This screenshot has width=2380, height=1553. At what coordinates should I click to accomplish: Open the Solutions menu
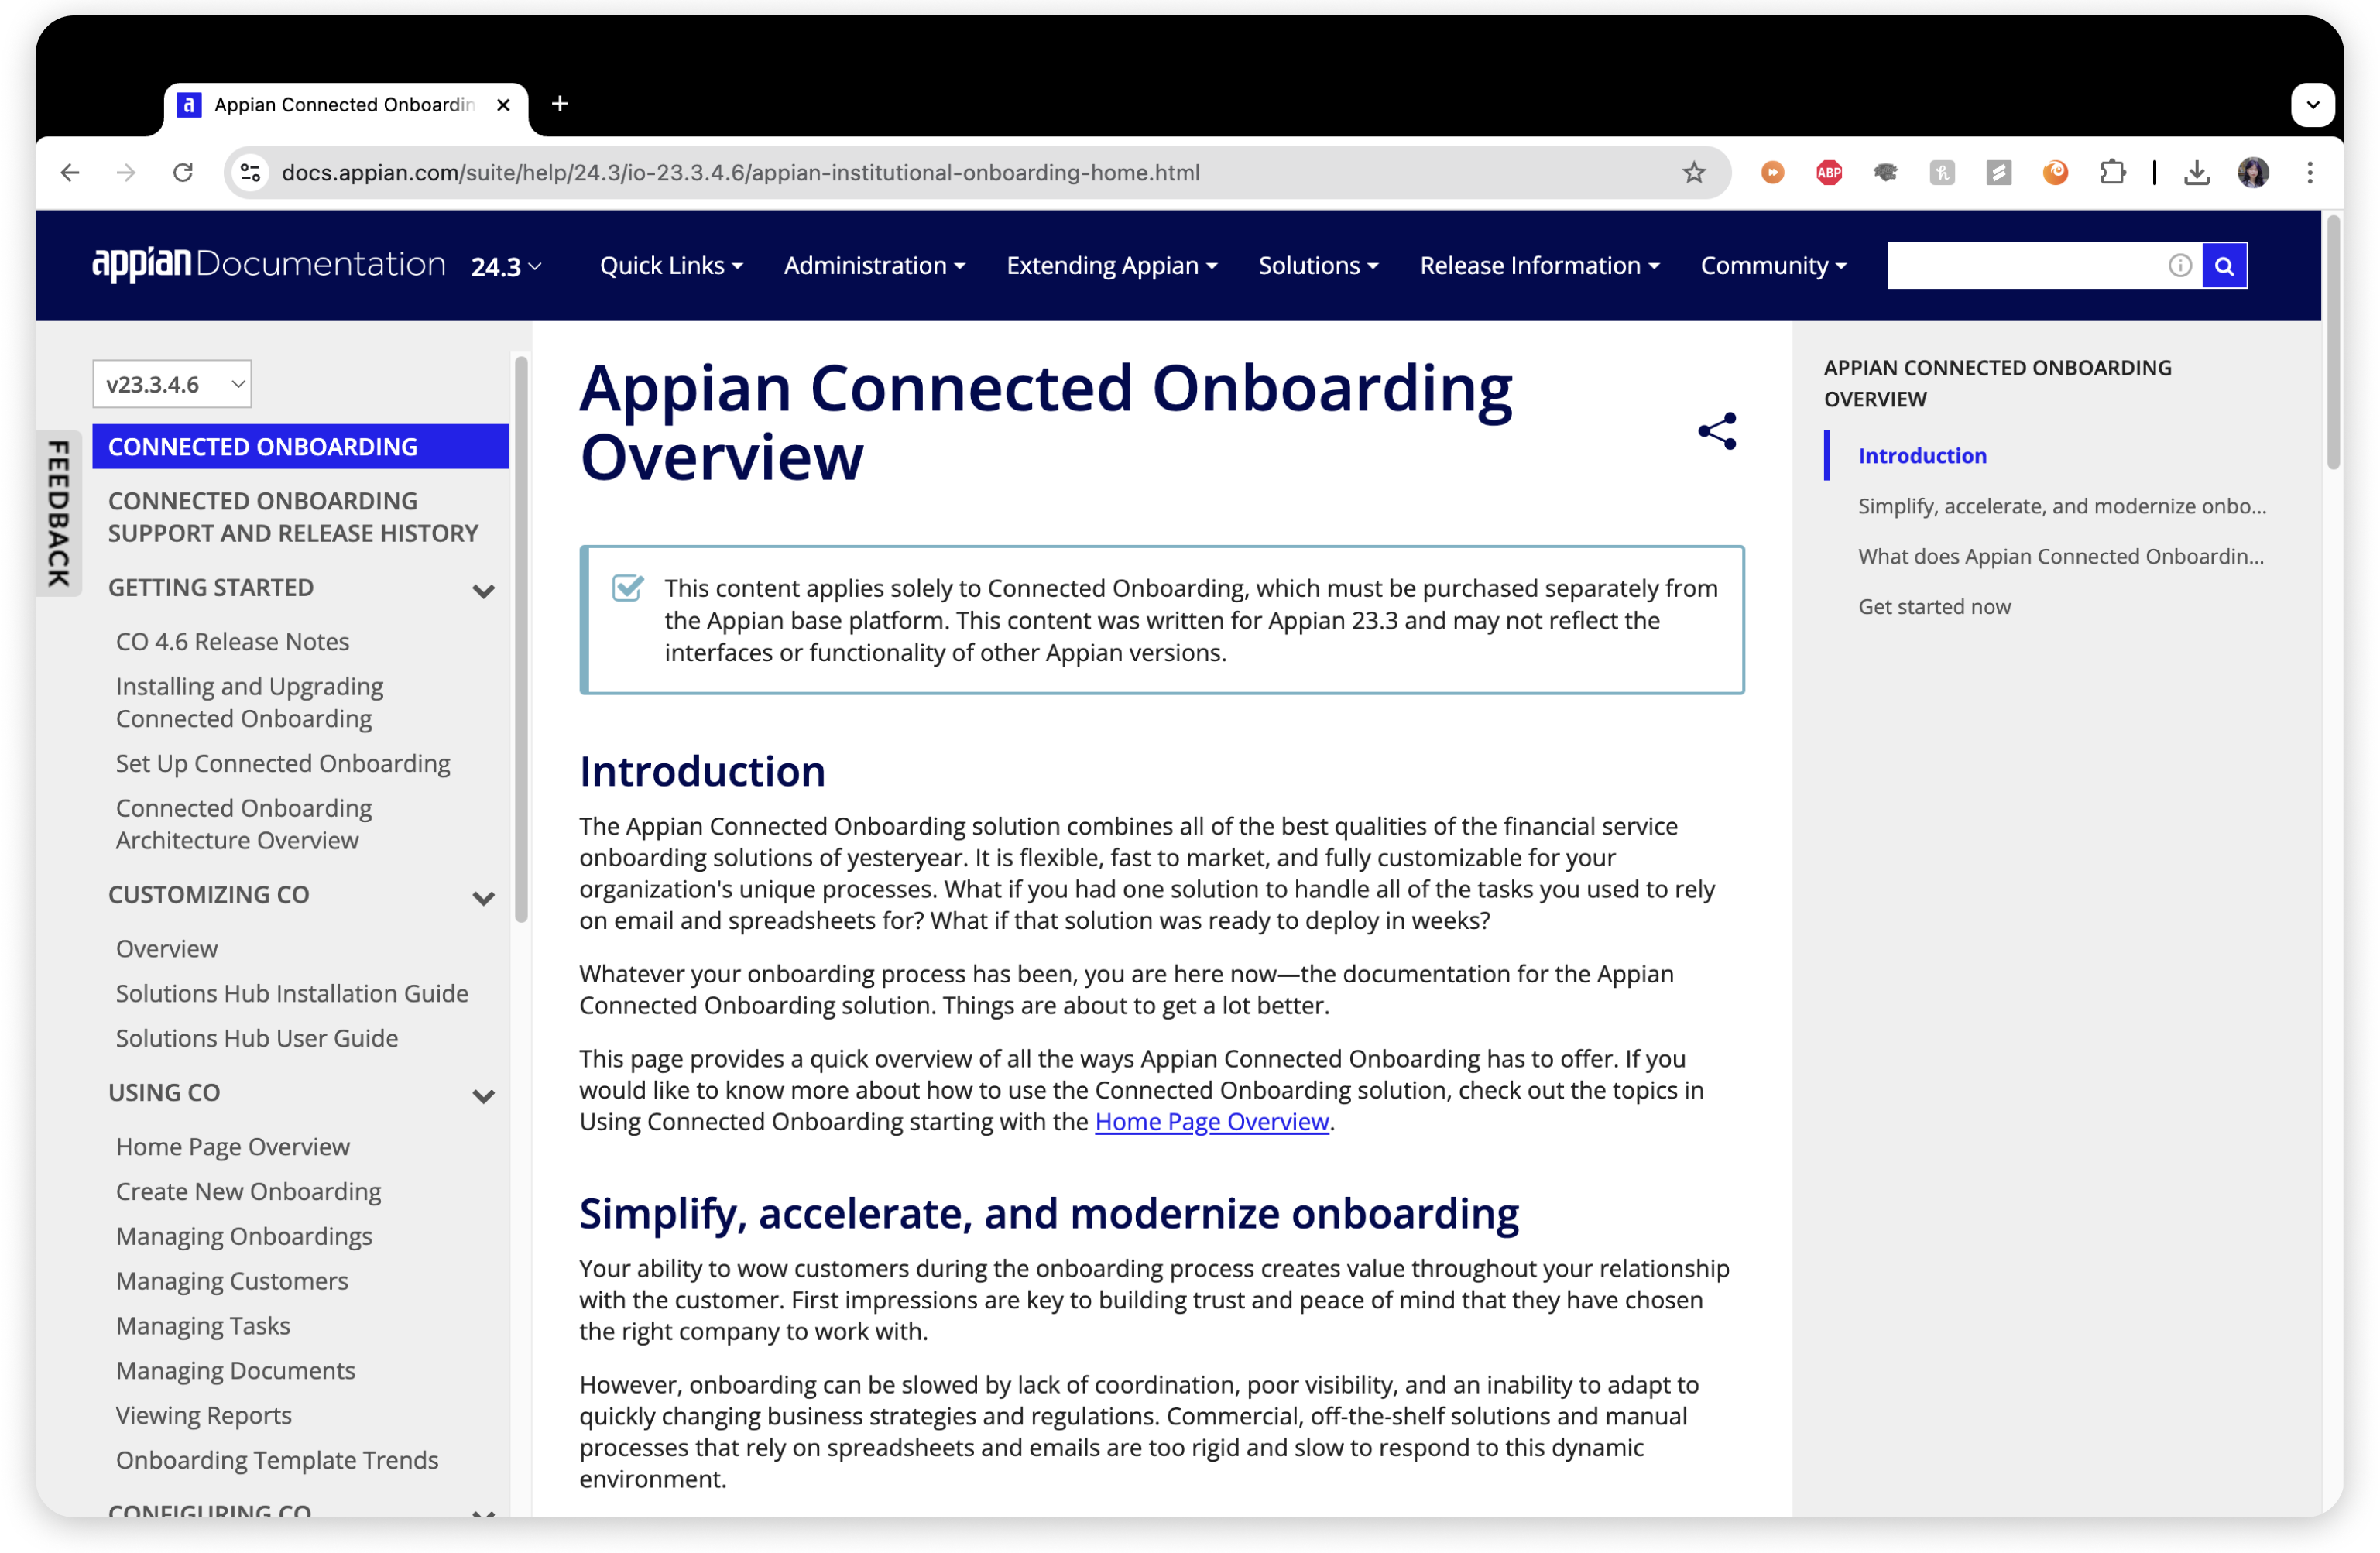(x=1317, y=265)
